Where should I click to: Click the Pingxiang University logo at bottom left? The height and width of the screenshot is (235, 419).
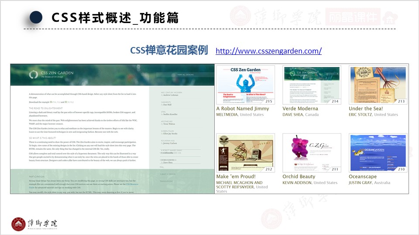[34, 224]
